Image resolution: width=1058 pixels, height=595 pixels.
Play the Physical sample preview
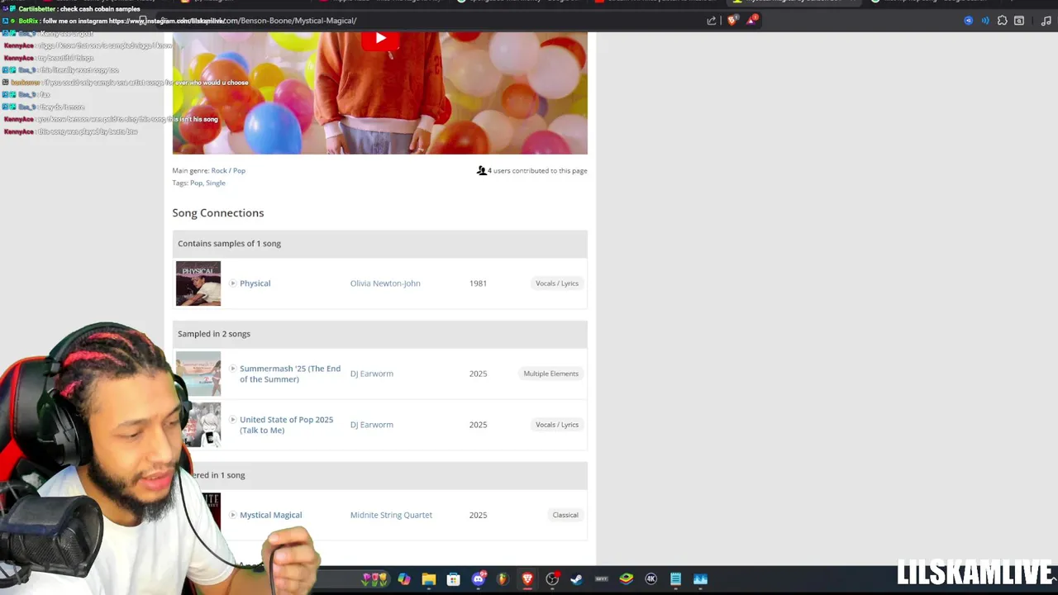pos(233,283)
